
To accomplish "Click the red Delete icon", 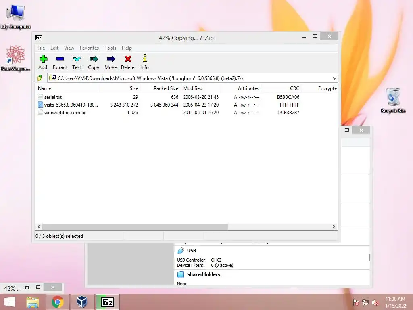I will click(x=128, y=59).
